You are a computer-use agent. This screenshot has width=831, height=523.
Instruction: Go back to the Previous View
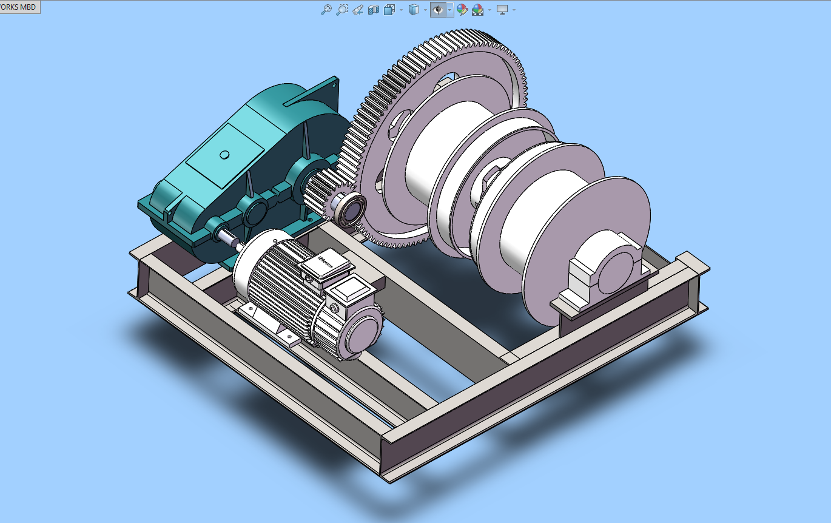358,10
